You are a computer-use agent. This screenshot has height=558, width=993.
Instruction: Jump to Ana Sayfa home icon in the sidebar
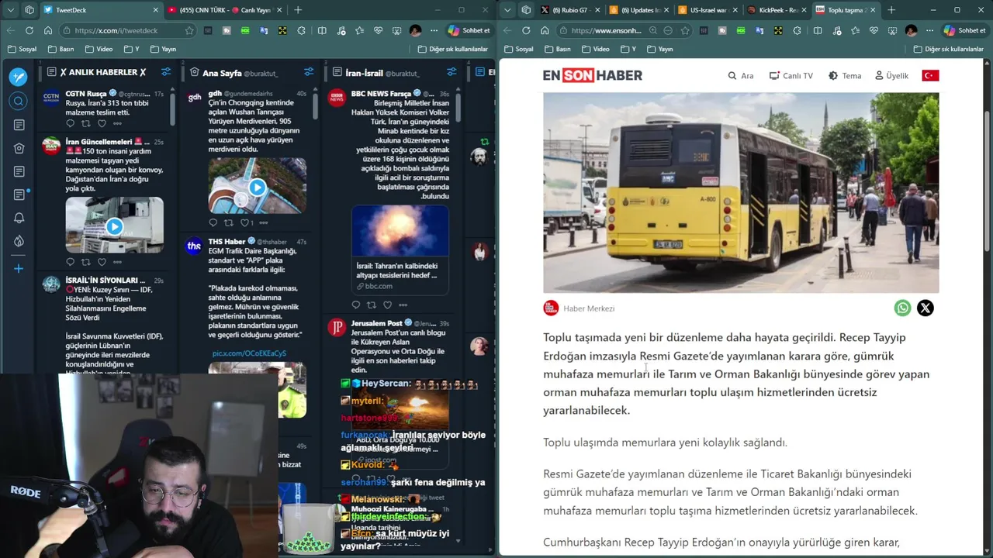click(x=19, y=148)
